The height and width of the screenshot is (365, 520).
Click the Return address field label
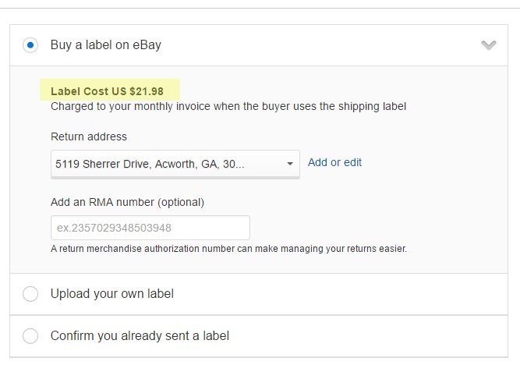88,136
